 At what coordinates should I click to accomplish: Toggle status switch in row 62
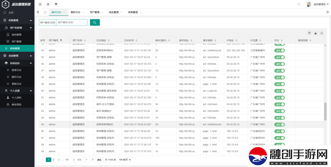pyautogui.click(x=280, y=104)
